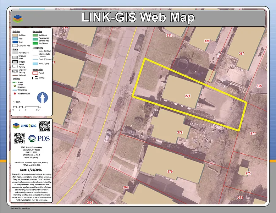Click the Intermediate Contour legend label
This screenshot has height=213, width=276.
(44, 55)
